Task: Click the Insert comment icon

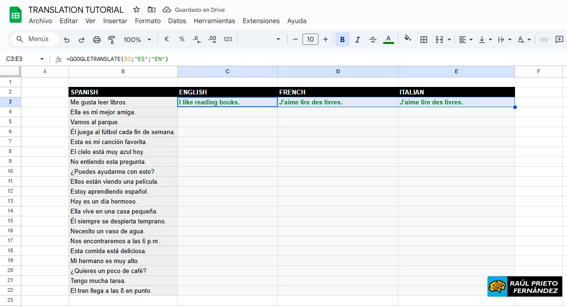Action: click(x=559, y=39)
